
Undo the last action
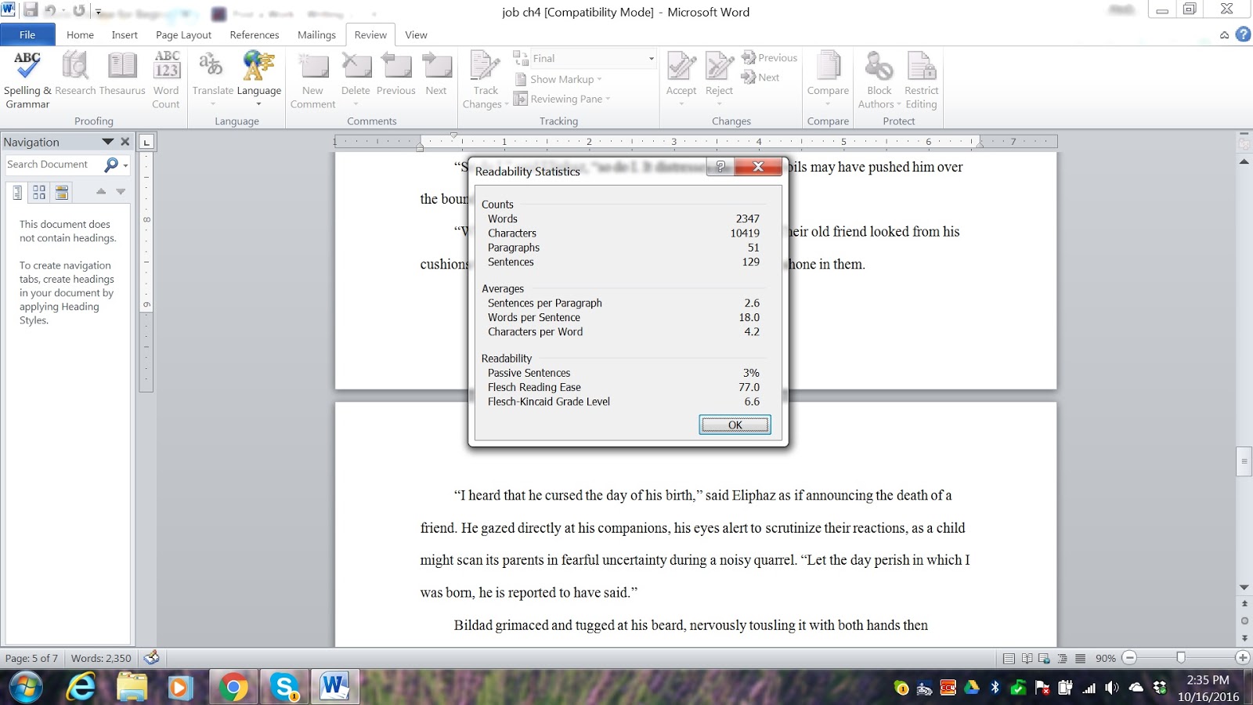click(x=51, y=10)
